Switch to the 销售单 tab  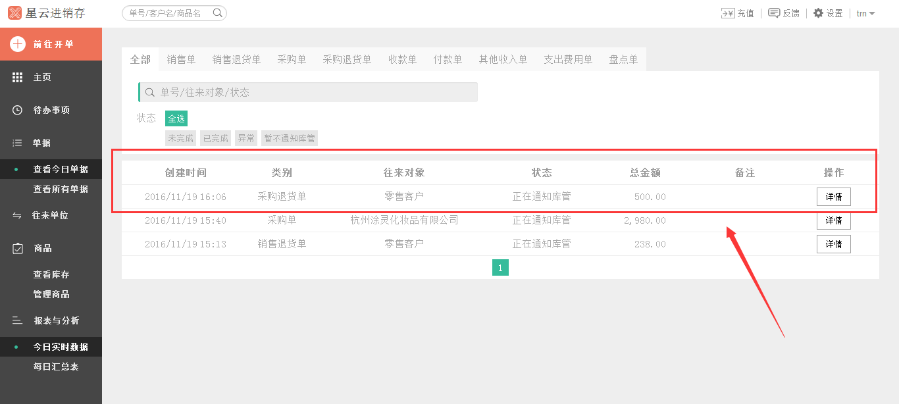point(181,59)
